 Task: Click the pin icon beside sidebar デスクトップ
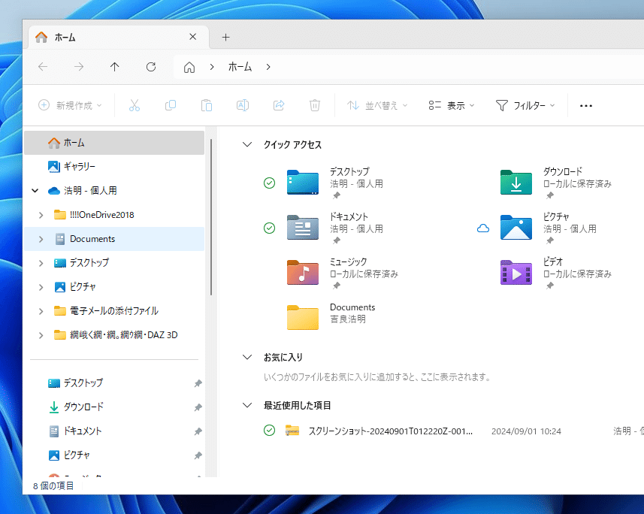198,383
